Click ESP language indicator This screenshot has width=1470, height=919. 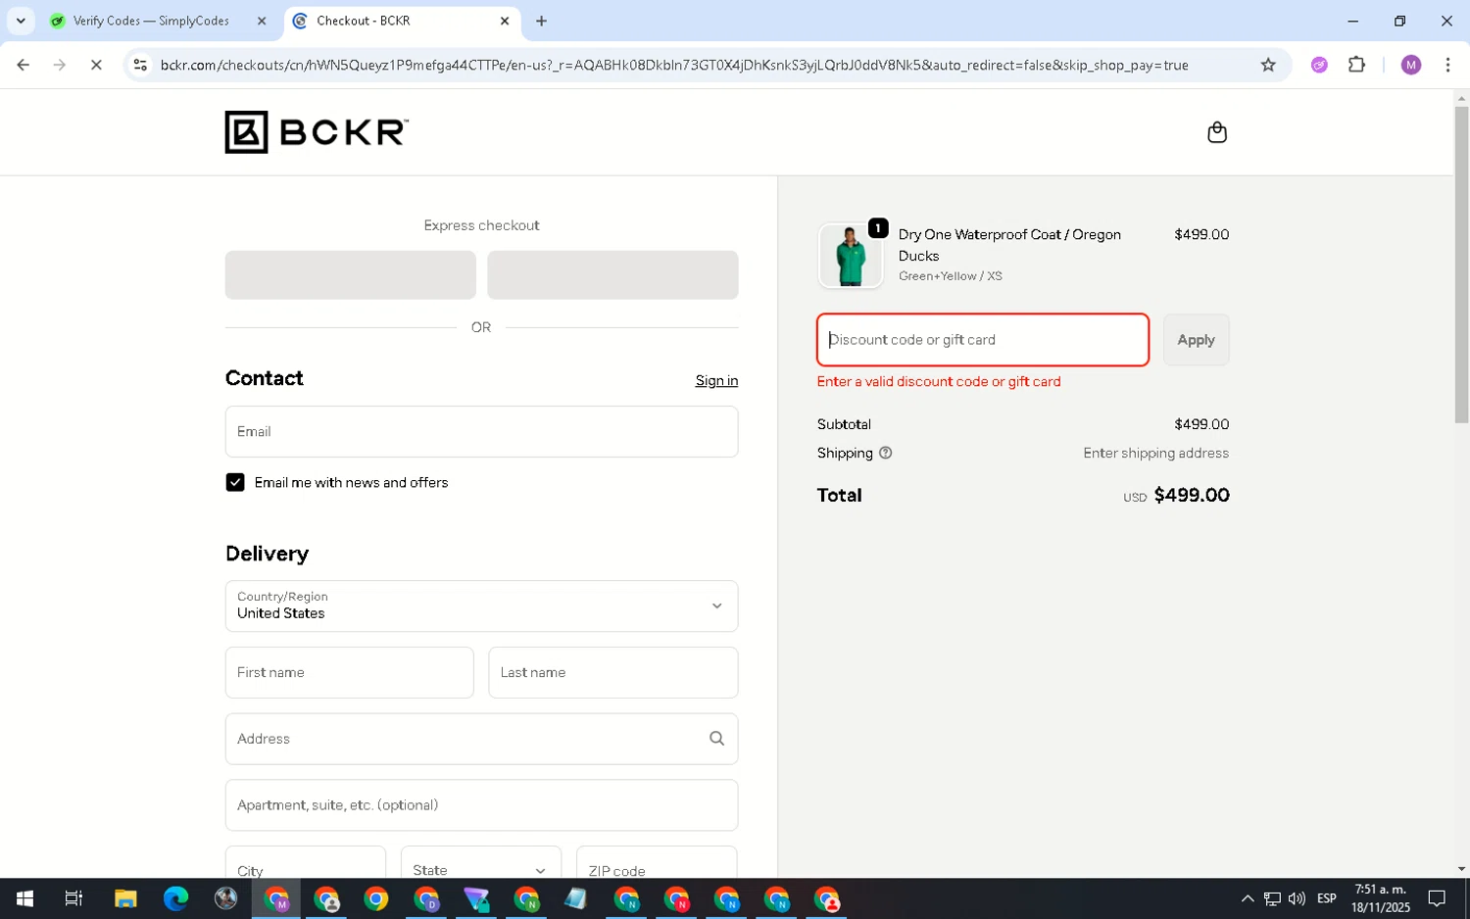coord(1327,898)
